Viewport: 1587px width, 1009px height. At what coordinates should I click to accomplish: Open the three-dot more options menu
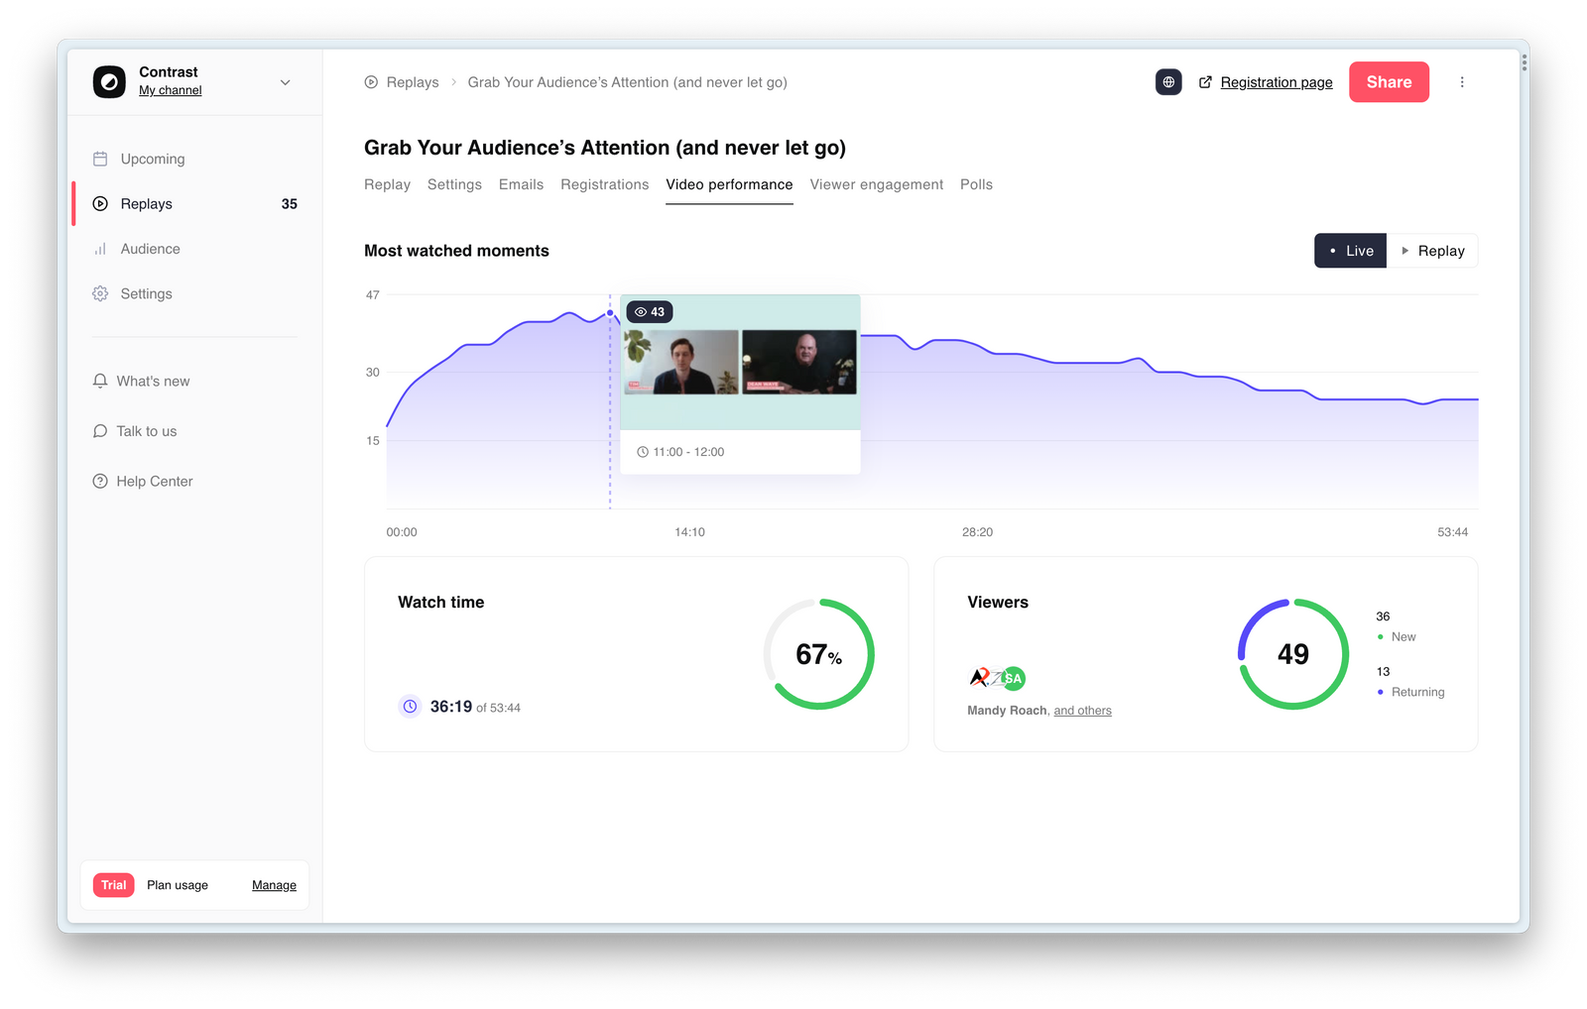[1462, 82]
